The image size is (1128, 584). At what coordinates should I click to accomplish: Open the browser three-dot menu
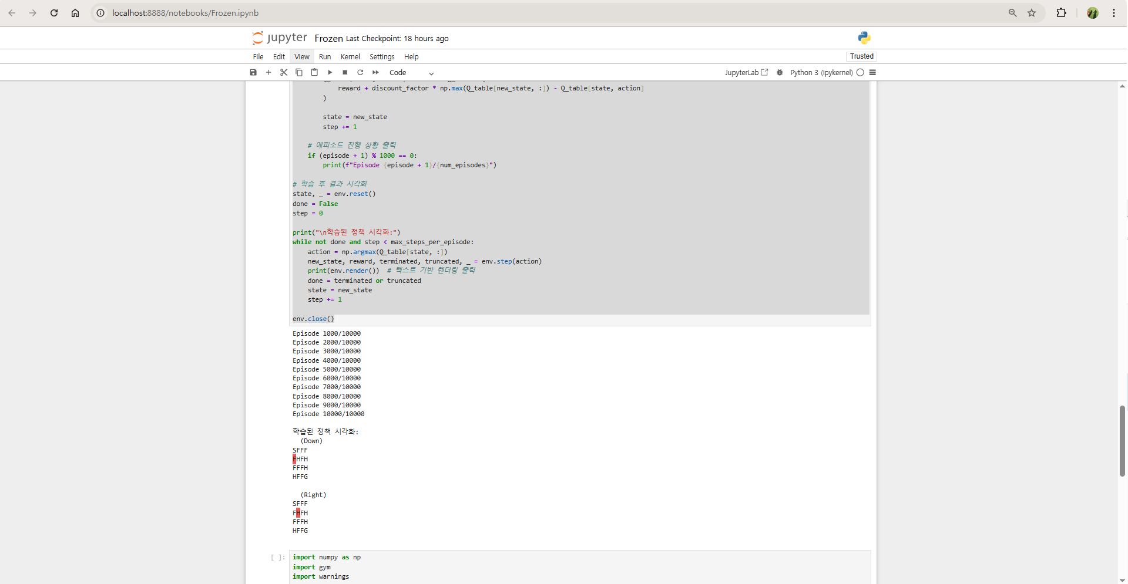click(1114, 13)
